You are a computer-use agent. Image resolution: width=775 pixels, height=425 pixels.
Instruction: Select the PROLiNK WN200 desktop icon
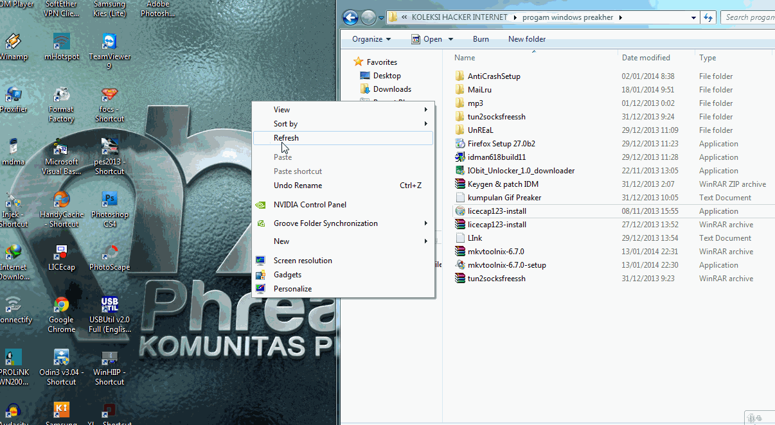[x=13, y=367]
